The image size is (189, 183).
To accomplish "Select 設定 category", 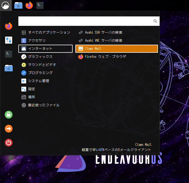I will (45, 89).
